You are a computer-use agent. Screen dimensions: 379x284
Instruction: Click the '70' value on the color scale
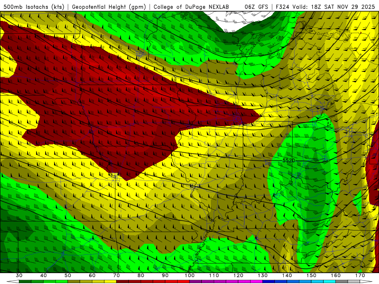tap(117, 275)
